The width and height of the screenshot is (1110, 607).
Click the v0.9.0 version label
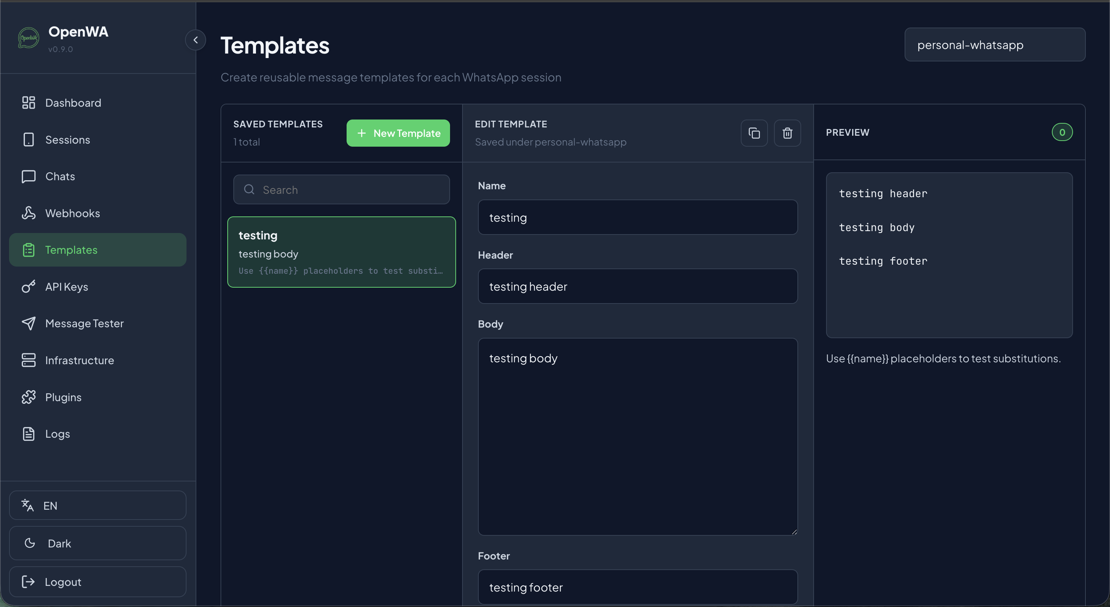[x=60, y=49]
